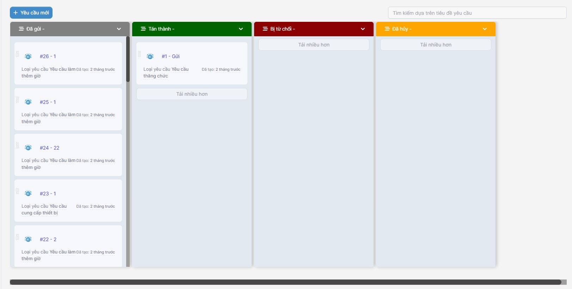
Task: Click the avatar icon on card #26
Action: click(x=28, y=56)
